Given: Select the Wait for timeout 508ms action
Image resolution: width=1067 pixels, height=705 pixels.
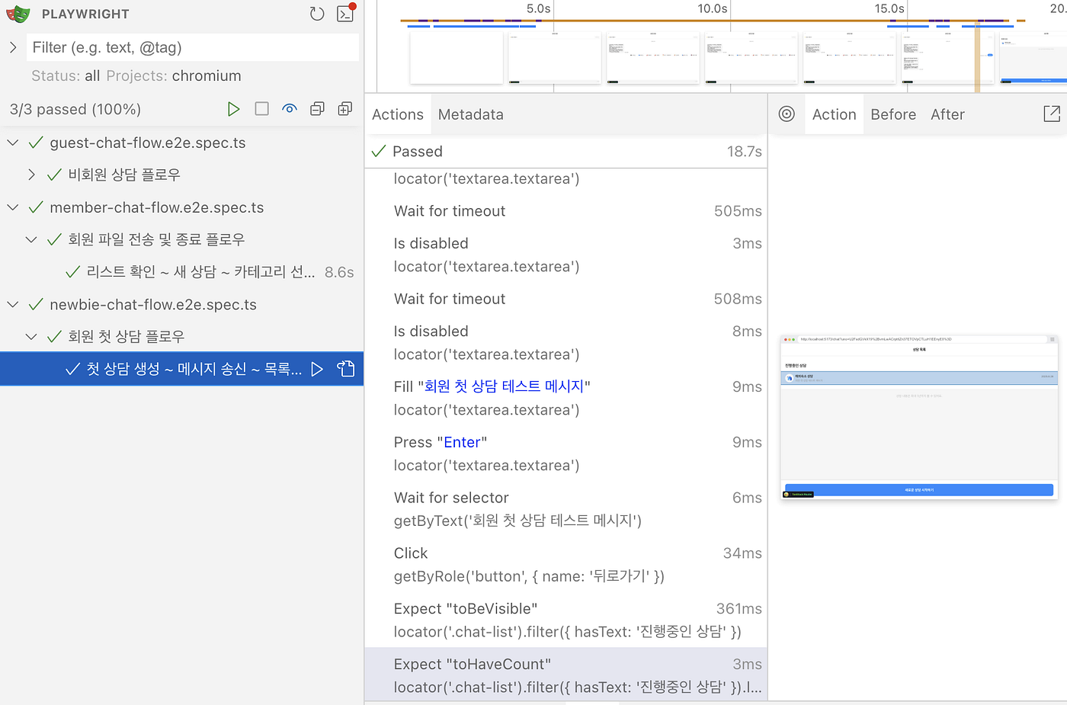Looking at the screenshot, I should 566,299.
